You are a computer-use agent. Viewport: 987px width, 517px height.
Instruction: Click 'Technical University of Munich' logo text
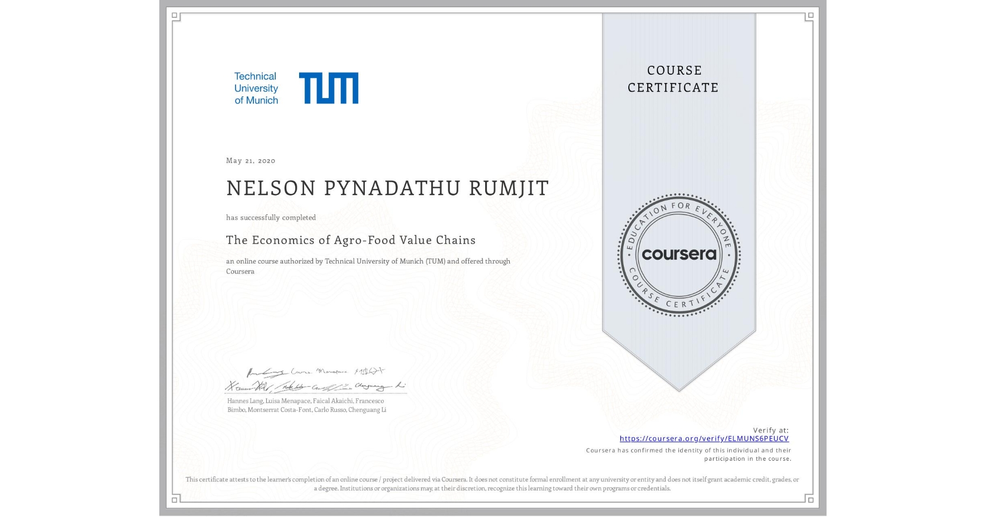(256, 88)
